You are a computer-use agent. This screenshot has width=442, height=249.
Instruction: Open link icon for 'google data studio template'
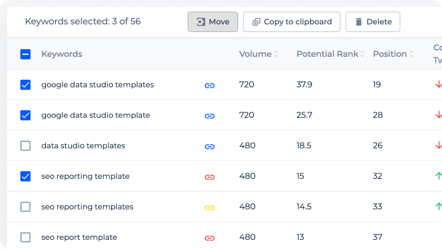pos(210,116)
